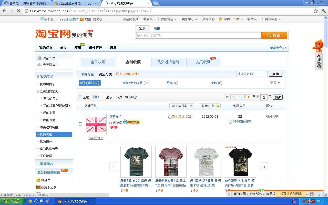Expand the 退款维权 sidebar section
Image resolution: width=328 pixels, height=205 pixels.
coord(38,164)
